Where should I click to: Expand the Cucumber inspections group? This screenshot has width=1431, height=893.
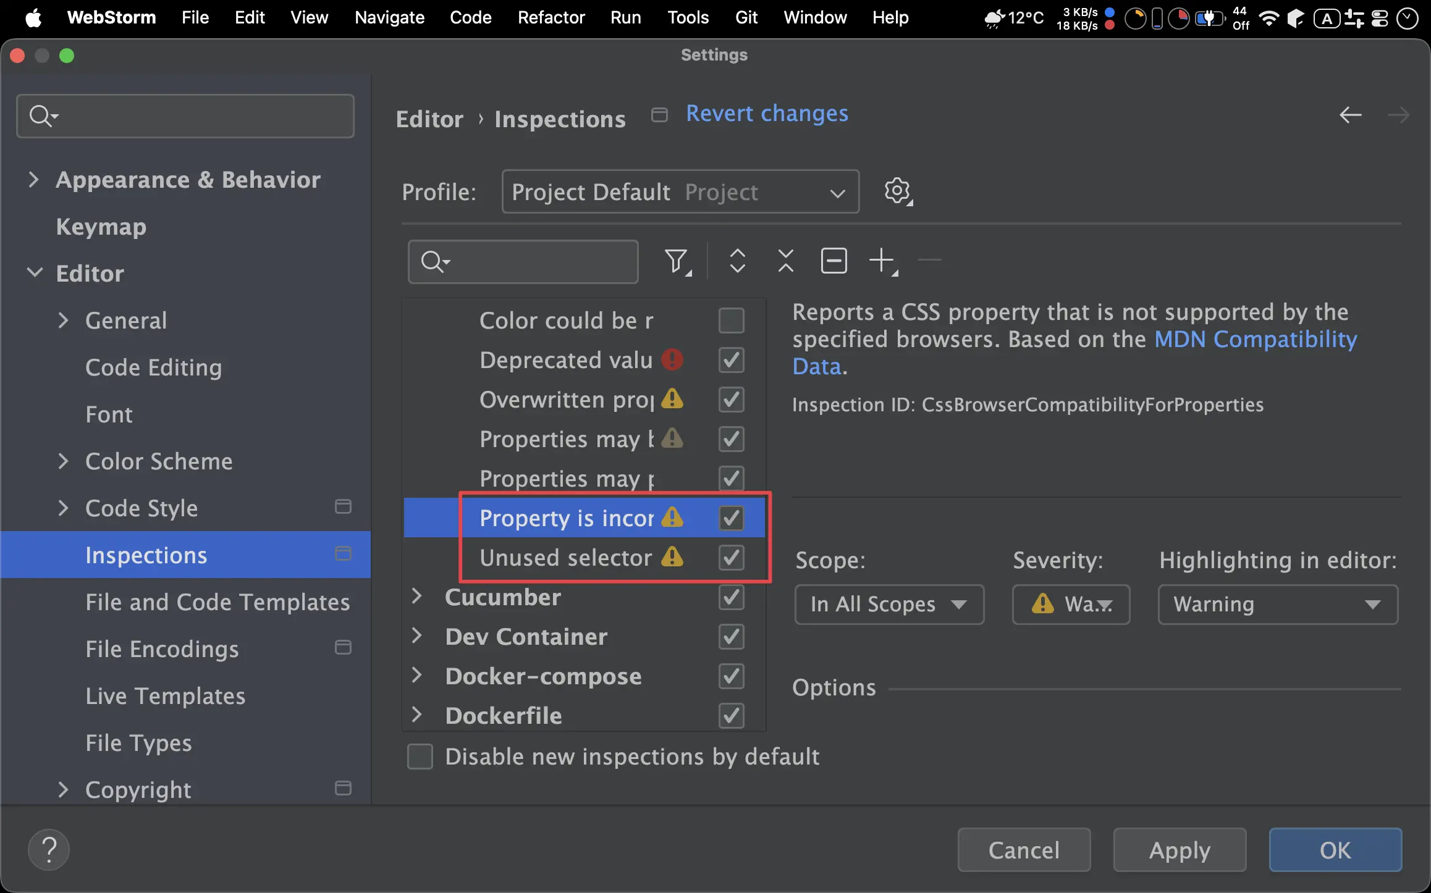[x=417, y=597]
